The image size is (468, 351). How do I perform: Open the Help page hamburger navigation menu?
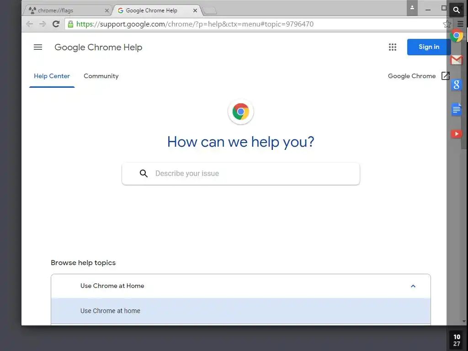38,47
